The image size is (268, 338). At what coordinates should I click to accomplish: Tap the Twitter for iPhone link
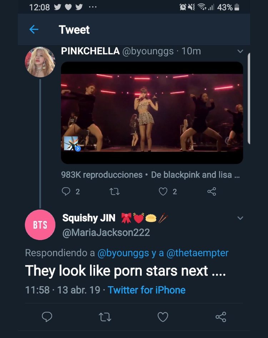tap(147, 289)
